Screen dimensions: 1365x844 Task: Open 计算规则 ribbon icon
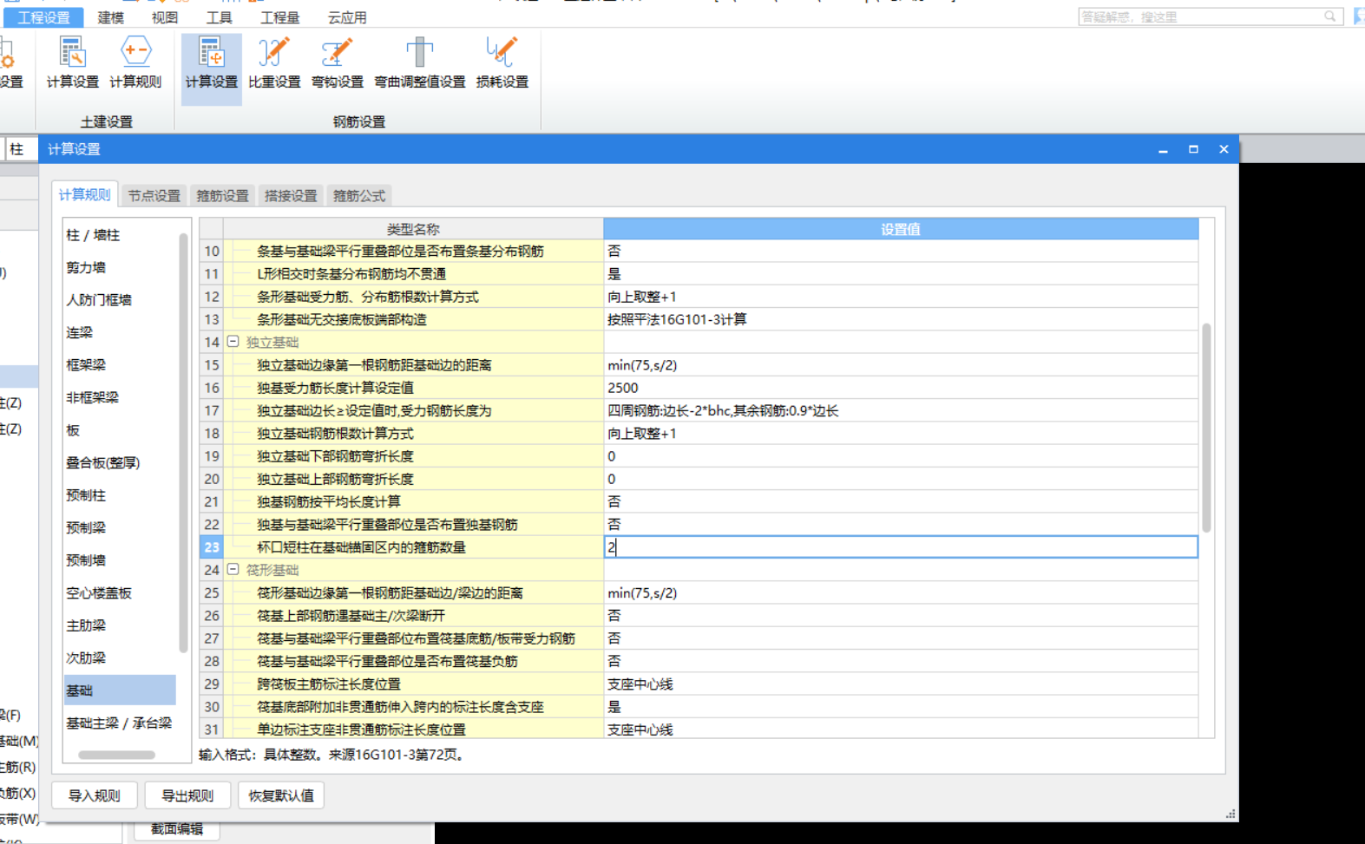click(x=135, y=63)
